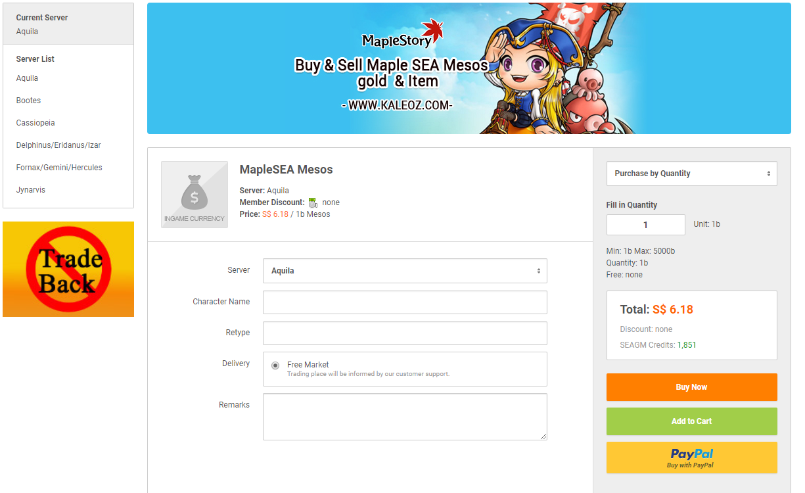Click the Server List heading
805x493 pixels.
[35, 59]
